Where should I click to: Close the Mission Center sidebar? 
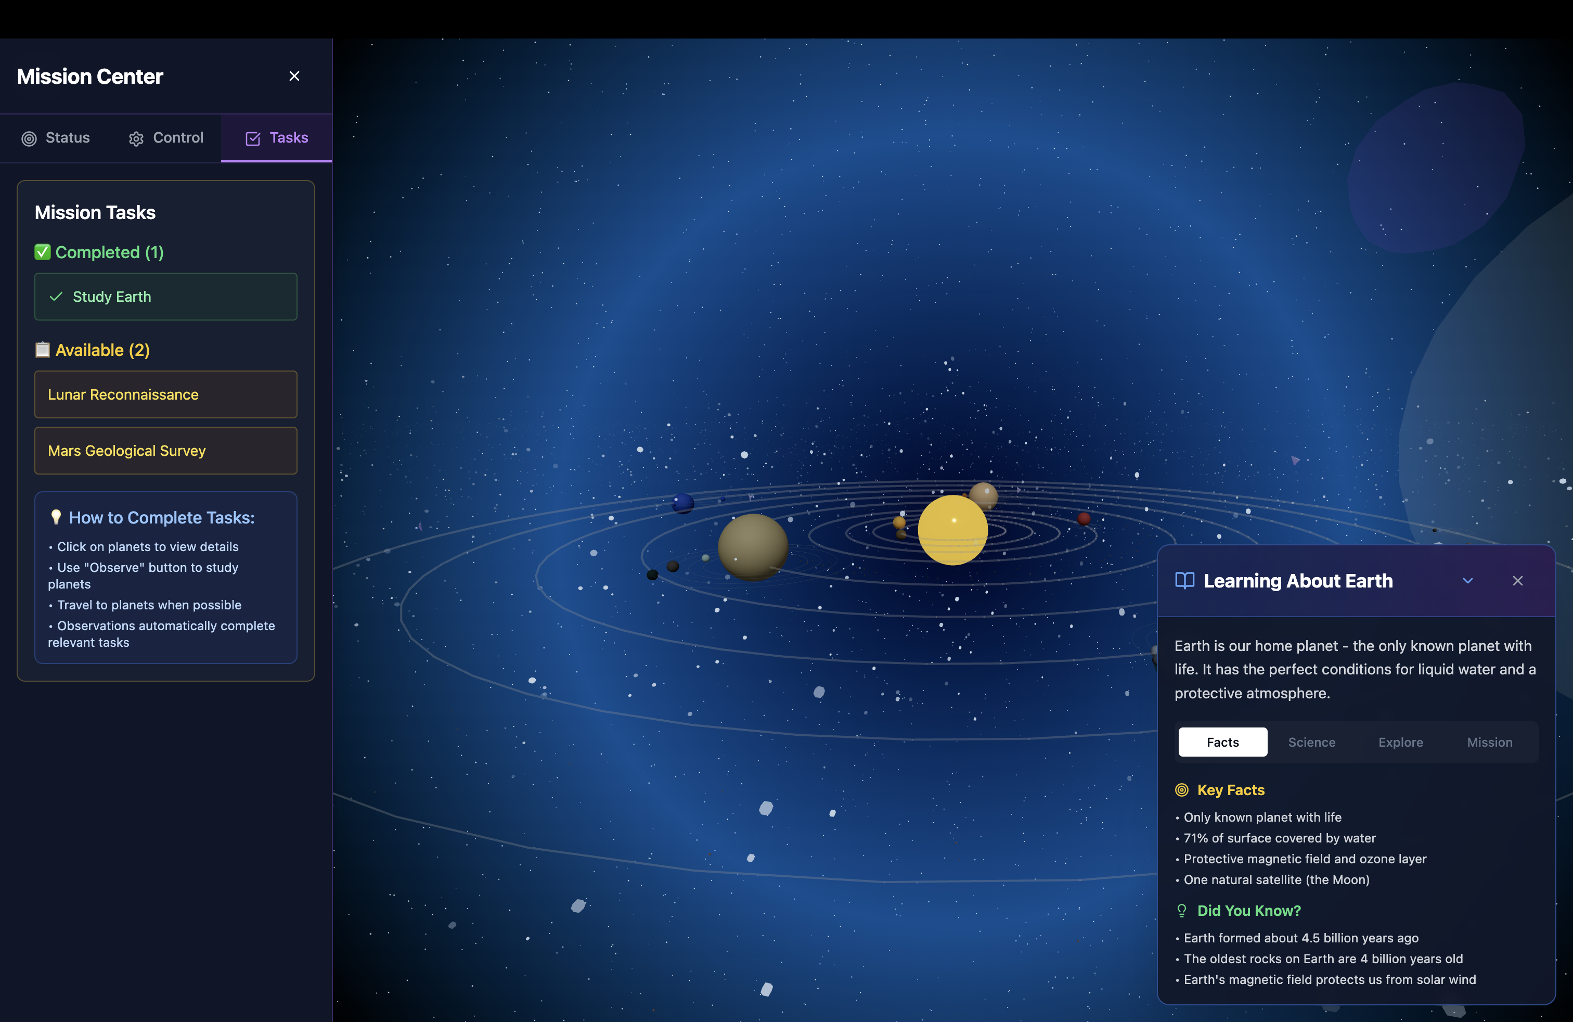click(x=294, y=76)
